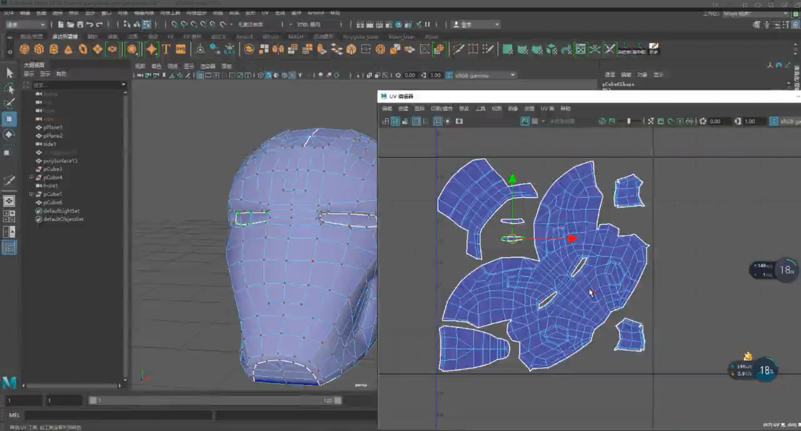Open the Arnold shelf tab
Image resolution: width=801 pixels, height=431 pixels.
244,37
